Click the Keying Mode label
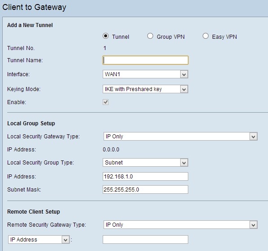Viewport: 268px width, 251px height. coord(24,89)
